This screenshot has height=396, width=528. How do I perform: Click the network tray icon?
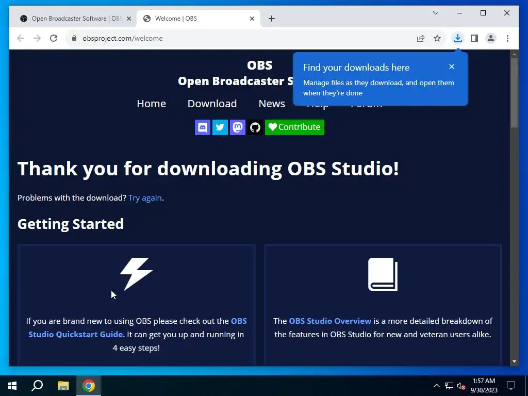(449, 386)
